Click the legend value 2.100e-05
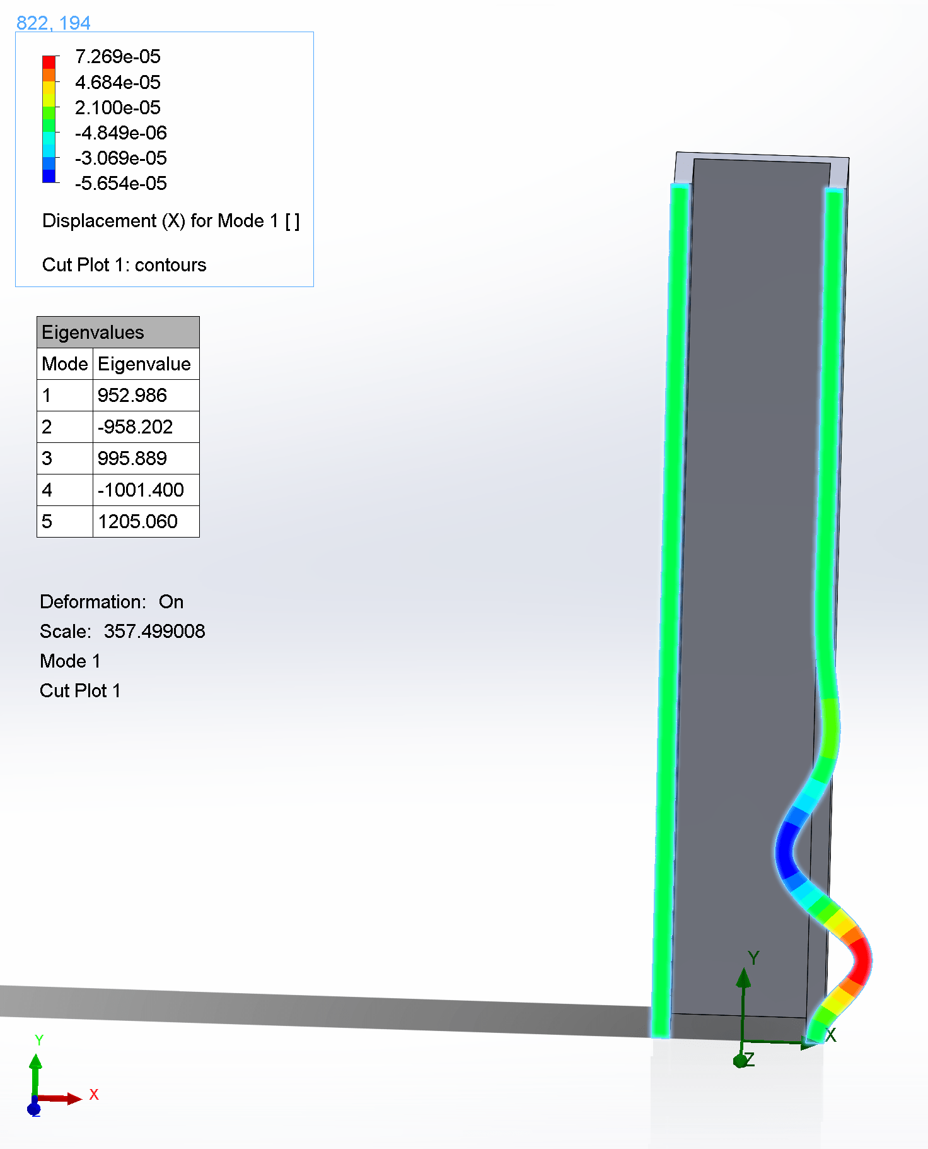The width and height of the screenshot is (928, 1149). coord(117,107)
